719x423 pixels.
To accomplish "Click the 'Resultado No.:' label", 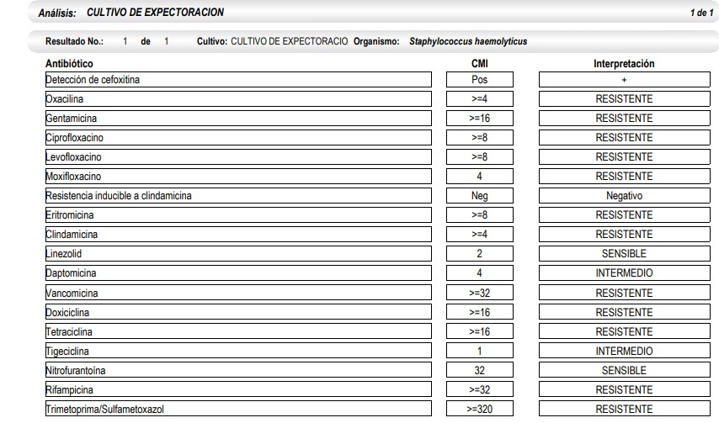I will click(74, 41).
